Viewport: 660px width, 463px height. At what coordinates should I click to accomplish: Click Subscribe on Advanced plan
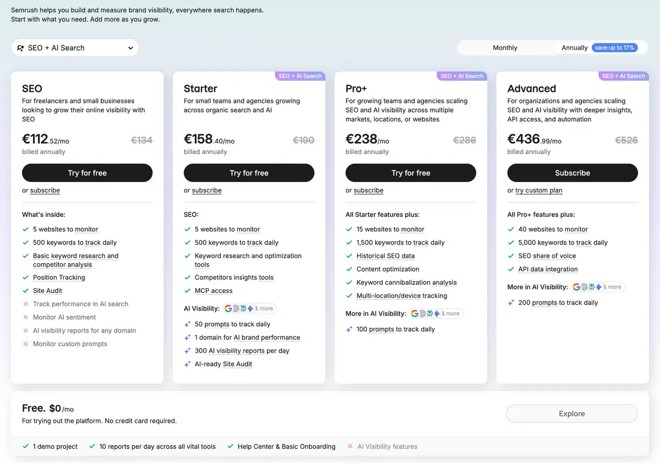click(572, 173)
